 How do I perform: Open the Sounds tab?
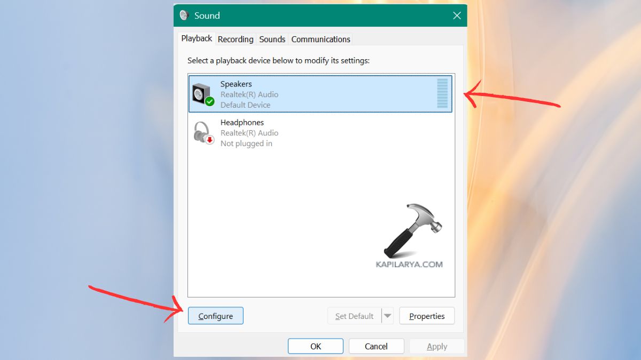[272, 39]
